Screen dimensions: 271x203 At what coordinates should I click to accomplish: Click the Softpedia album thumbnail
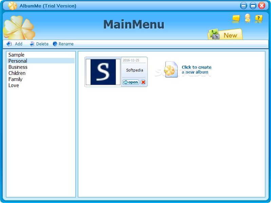(x=103, y=72)
